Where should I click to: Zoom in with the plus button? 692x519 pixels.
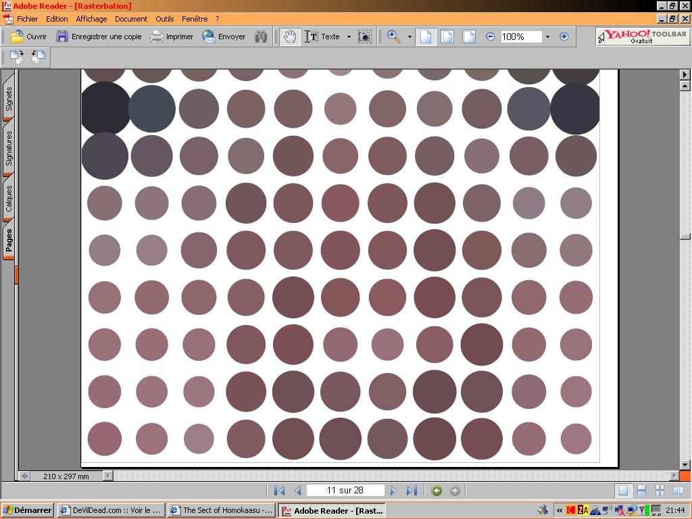pos(564,36)
